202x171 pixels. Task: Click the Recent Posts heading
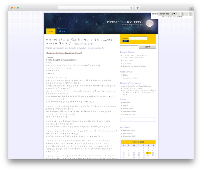pyautogui.click(x=127, y=52)
